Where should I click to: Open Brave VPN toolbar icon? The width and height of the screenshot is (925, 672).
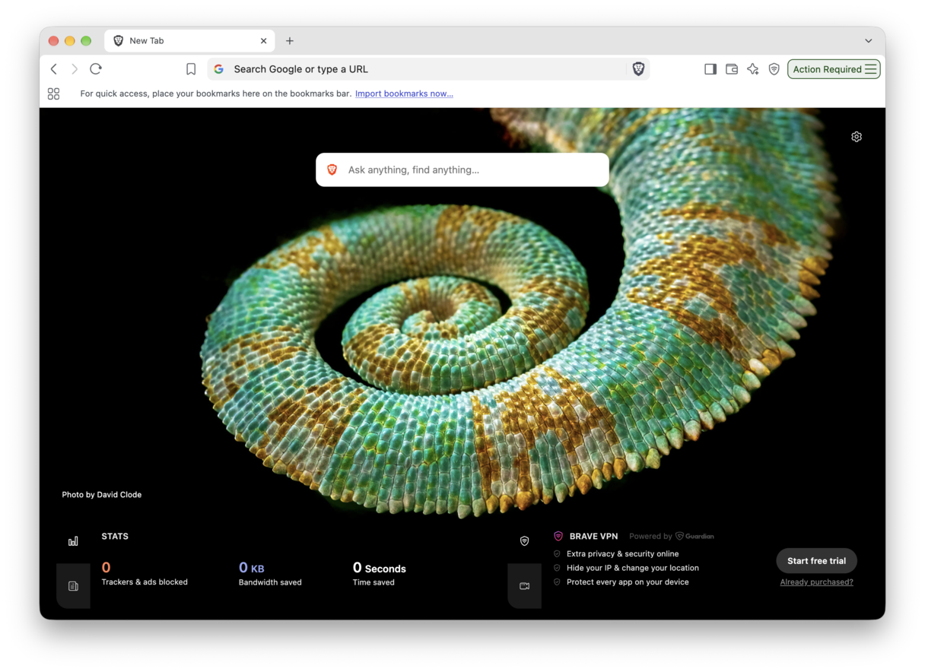click(x=774, y=69)
